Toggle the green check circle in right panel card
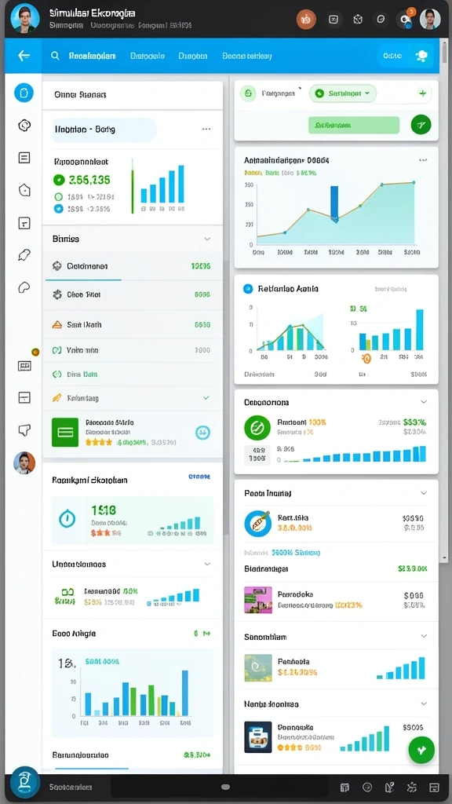The height and width of the screenshot is (804, 452). 257,428
